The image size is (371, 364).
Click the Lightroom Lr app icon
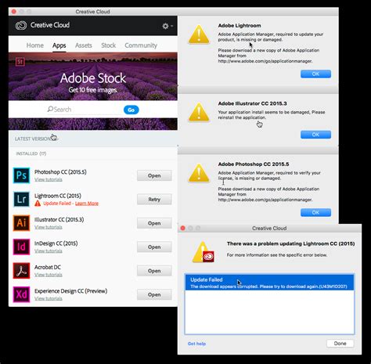[21, 199]
